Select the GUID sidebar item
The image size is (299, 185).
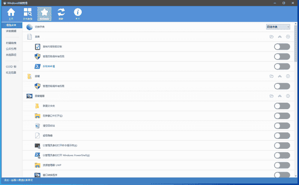point(11,66)
